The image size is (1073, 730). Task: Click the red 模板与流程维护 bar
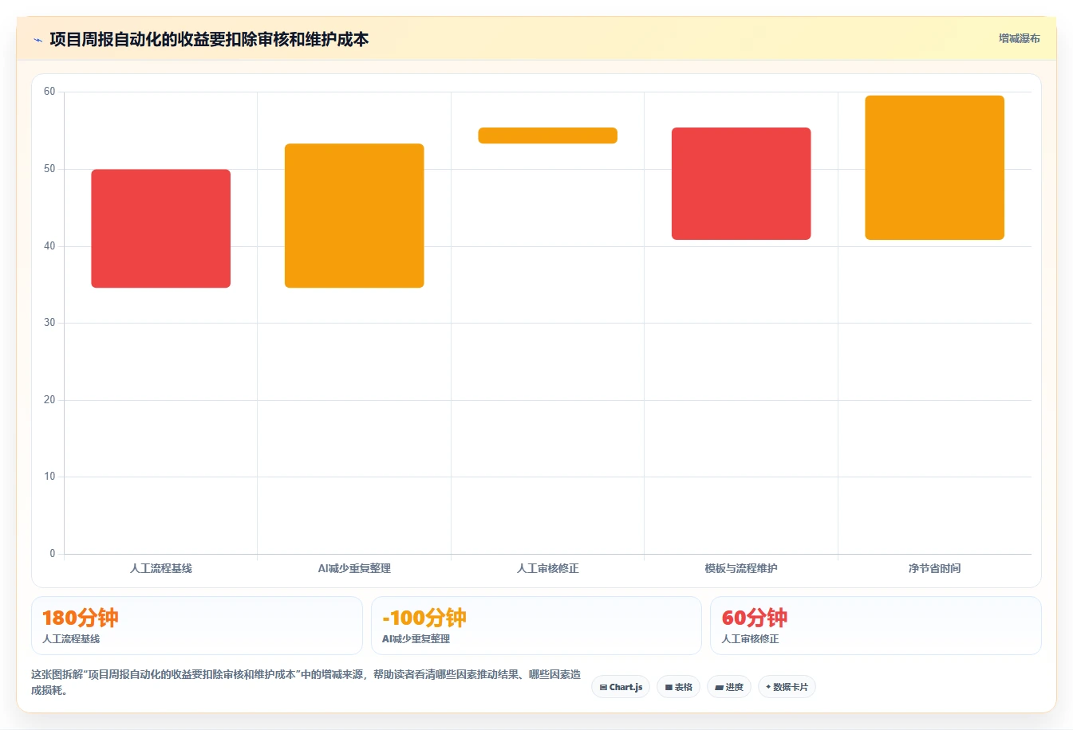(x=741, y=183)
